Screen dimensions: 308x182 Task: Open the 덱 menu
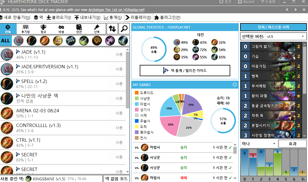click(38, 17)
